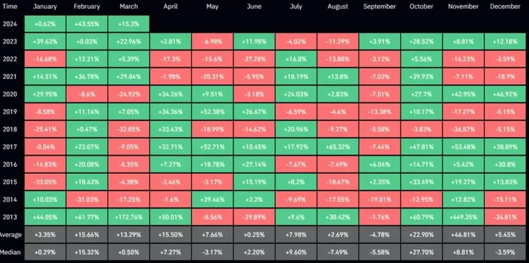Select the January 2015 -33.05% cell
Viewport: 529px width, 263px height.
point(45,182)
